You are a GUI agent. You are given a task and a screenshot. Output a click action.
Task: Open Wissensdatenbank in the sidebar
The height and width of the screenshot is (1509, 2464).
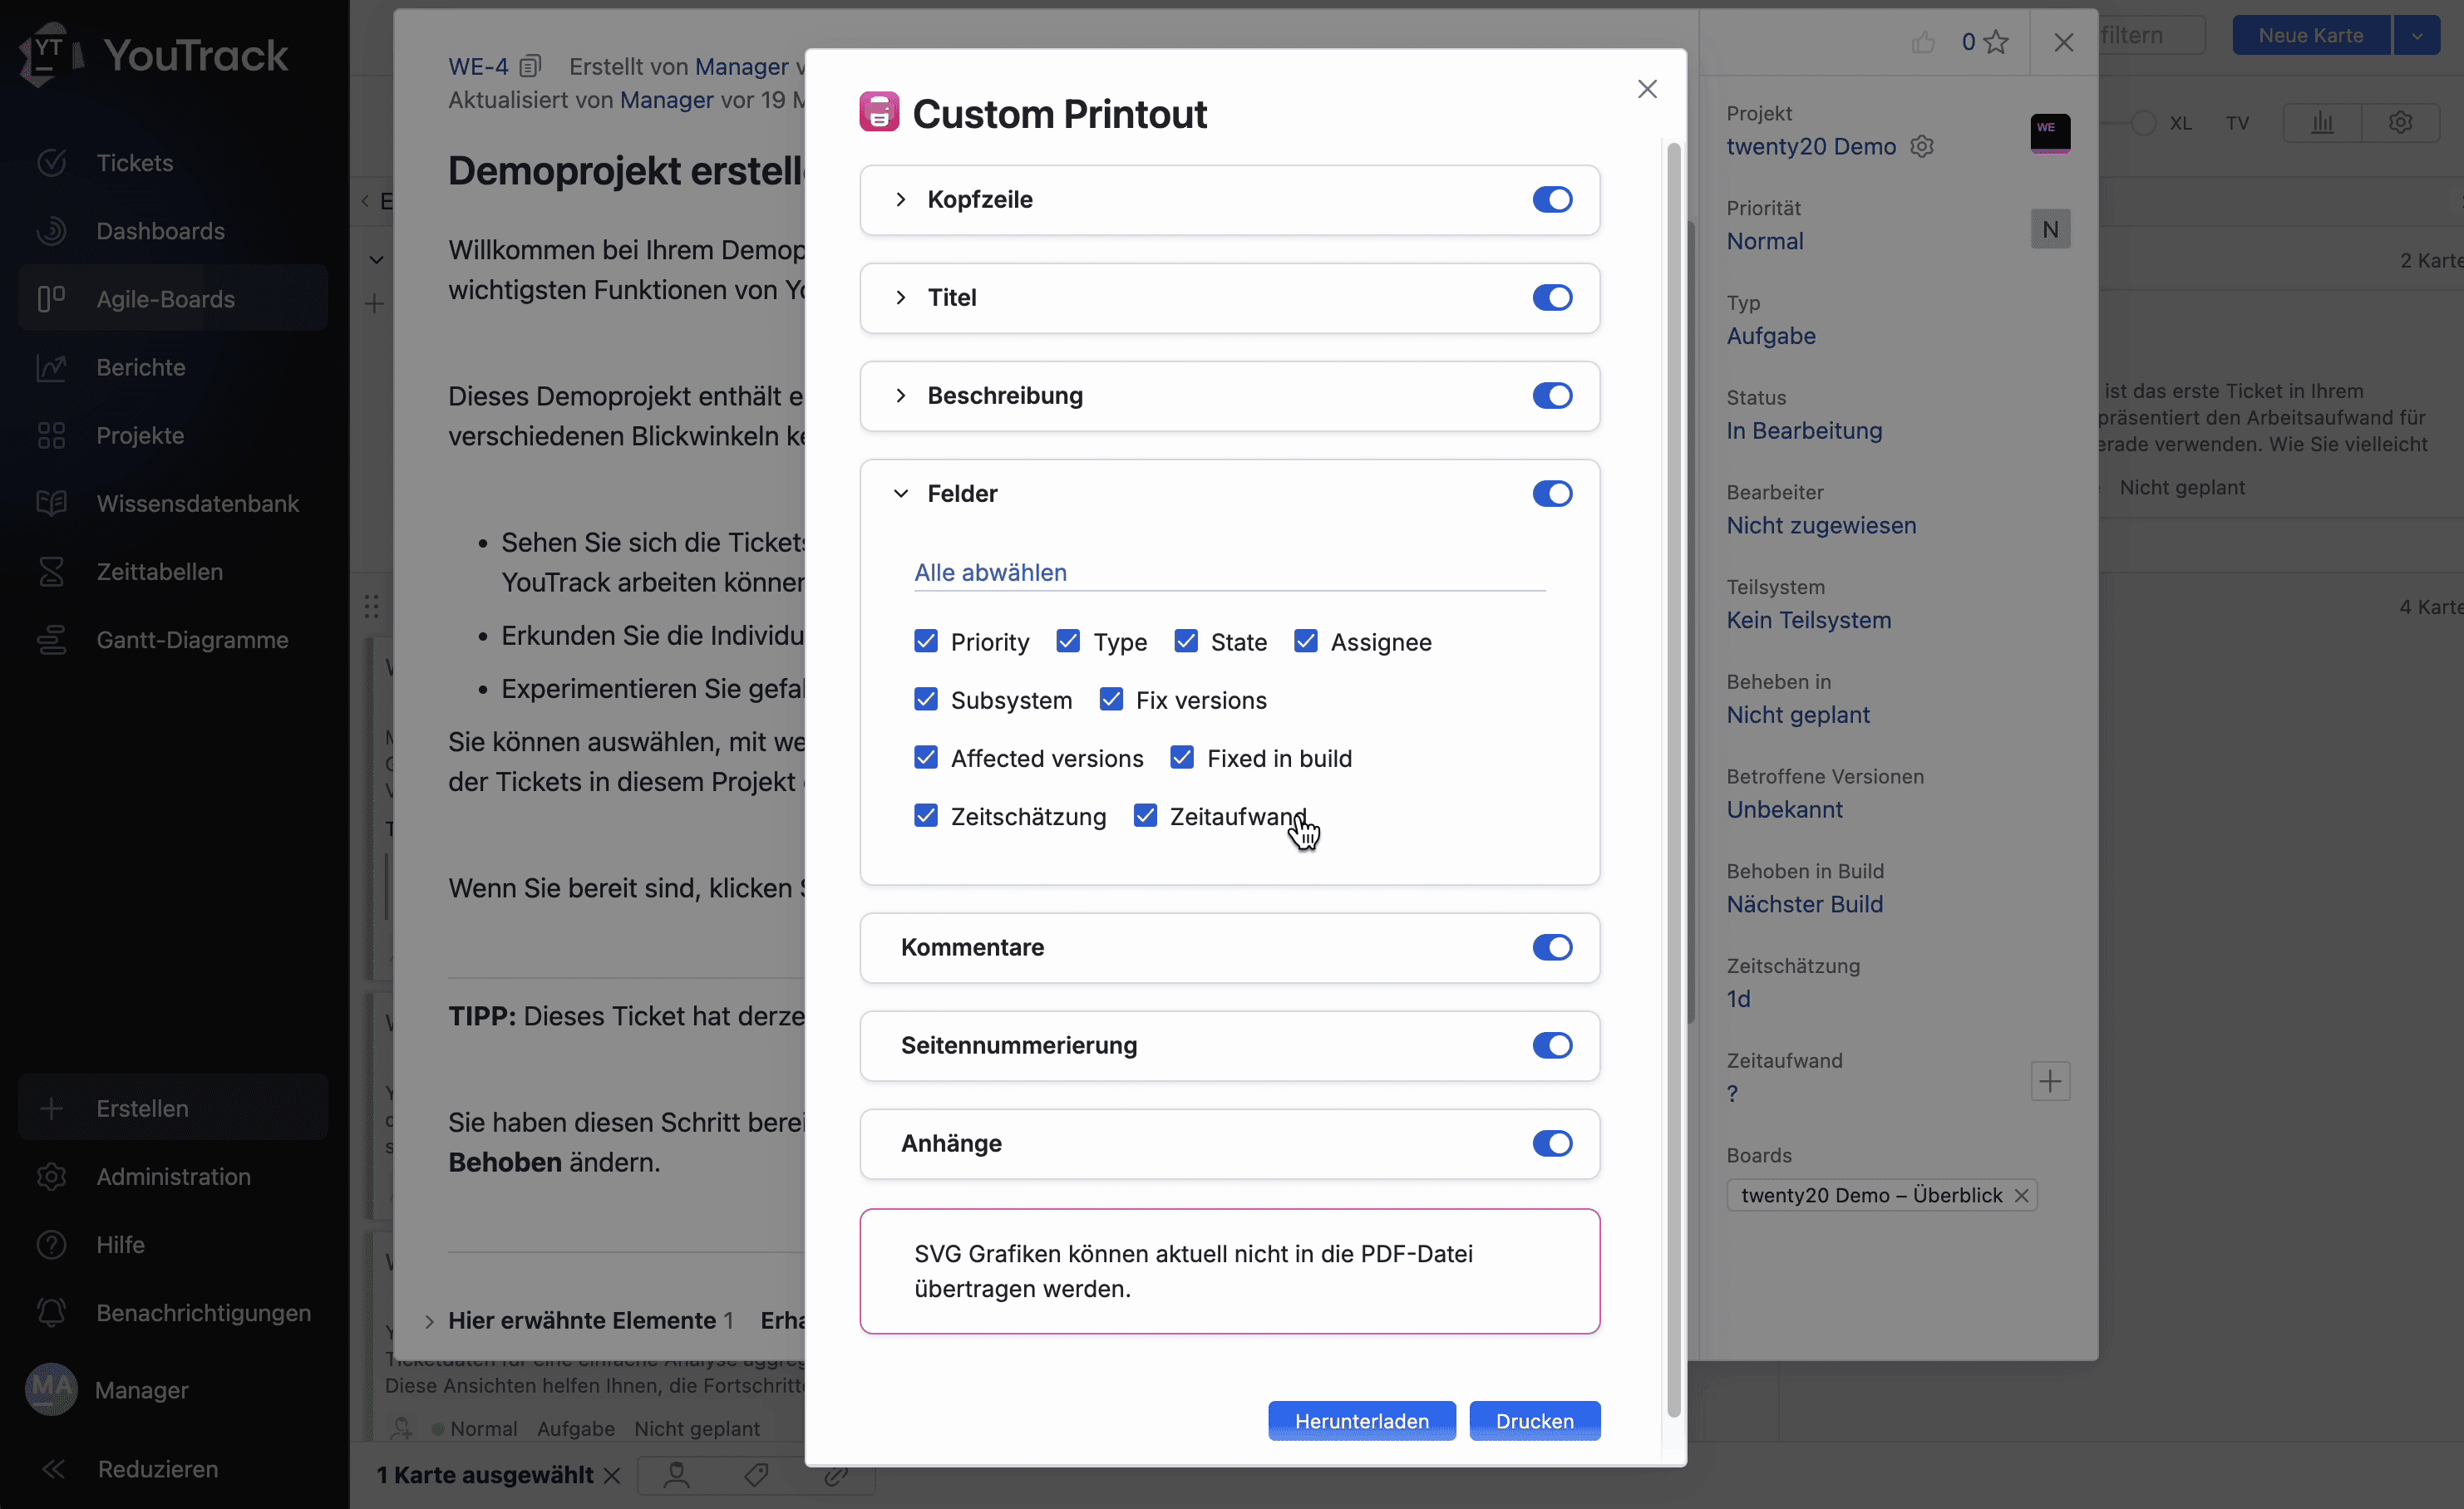pos(197,504)
